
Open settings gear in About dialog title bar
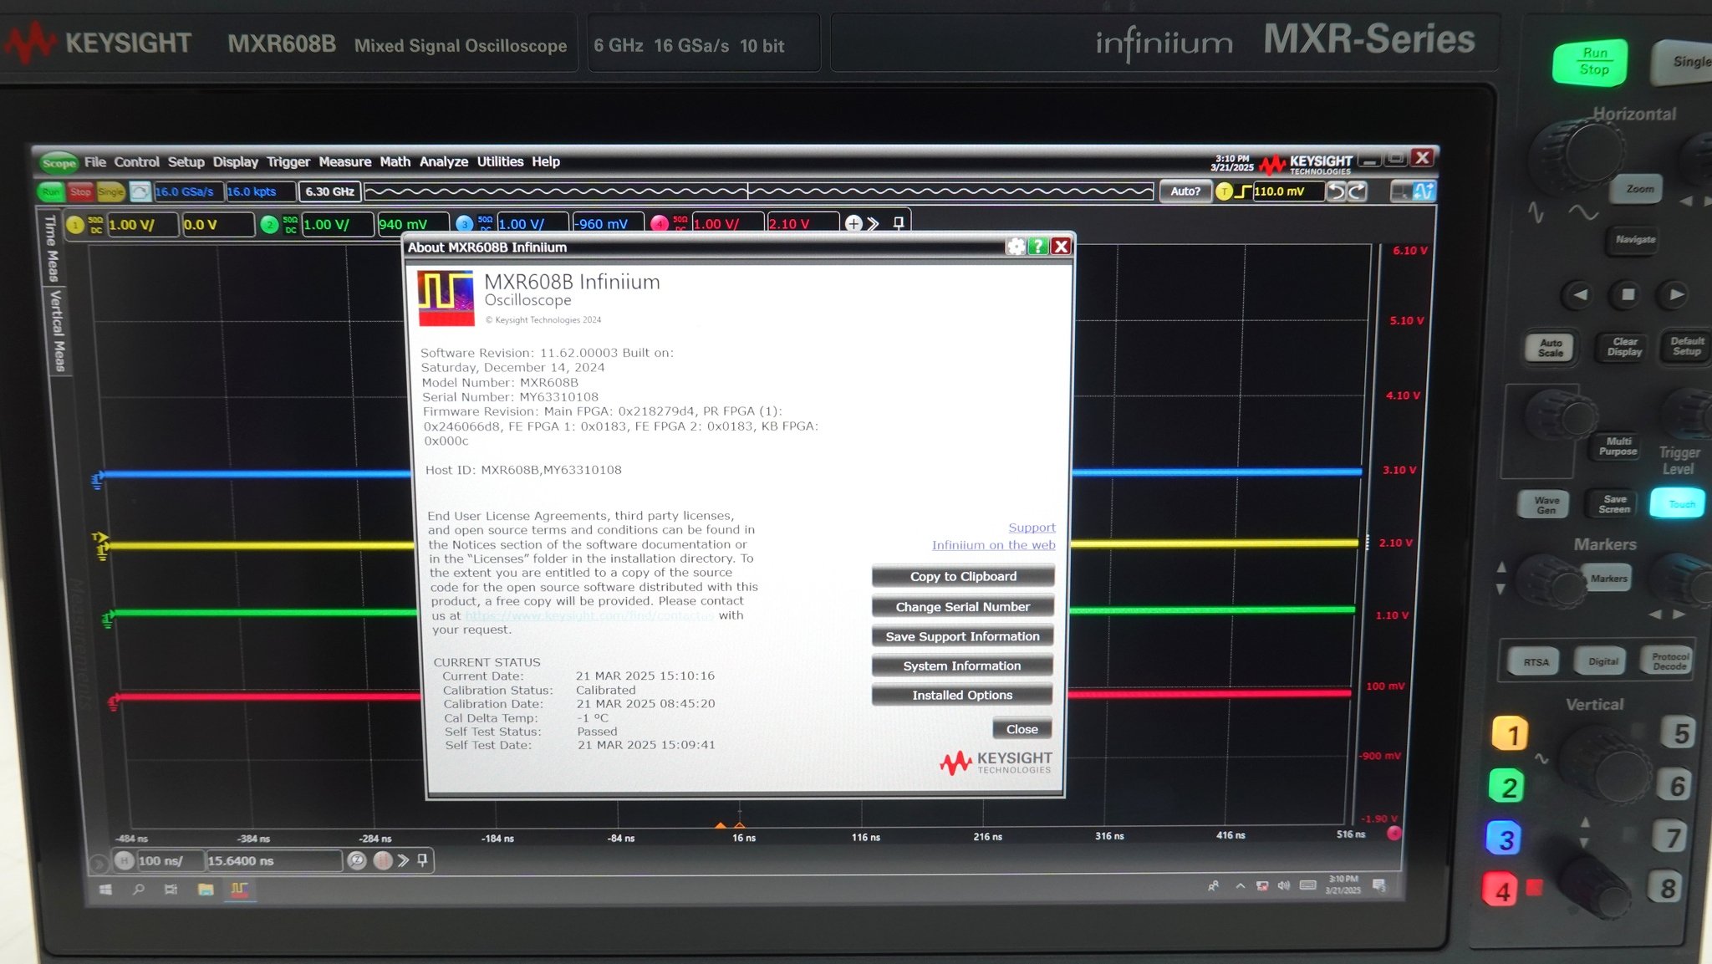coord(1015,247)
